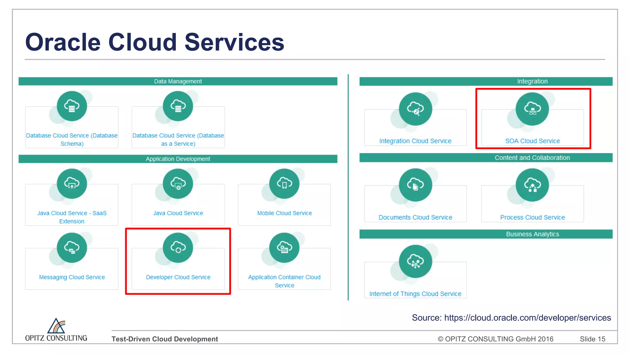Click the Slide 15 number
This screenshot has height=354, width=630.
[592, 339]
